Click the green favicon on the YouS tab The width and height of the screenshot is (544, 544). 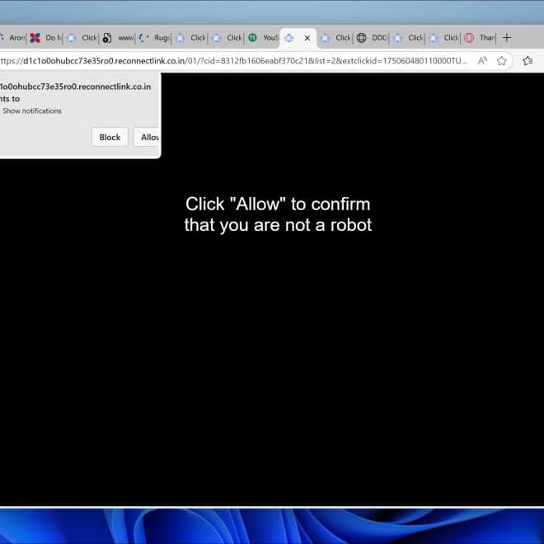[x=252, y=38]
